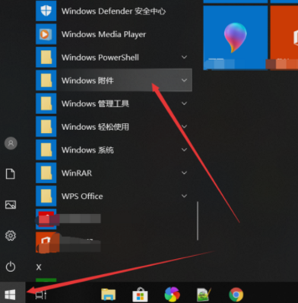Open the Windows 系统 folder entry
Image resolution: width=298 pixels, height=303 pixels.
(114, 150)
